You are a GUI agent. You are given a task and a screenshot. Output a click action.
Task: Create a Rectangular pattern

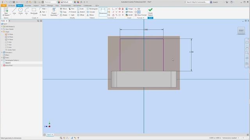point(92,9)
